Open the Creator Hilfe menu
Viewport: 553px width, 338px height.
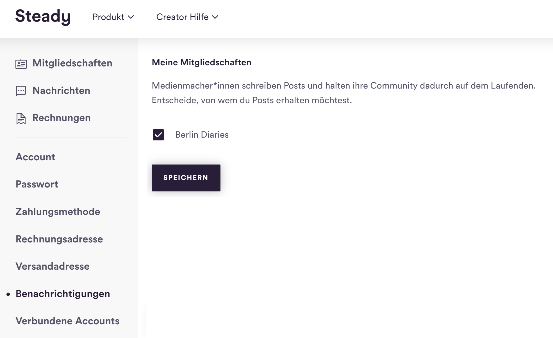coord(187,17)
